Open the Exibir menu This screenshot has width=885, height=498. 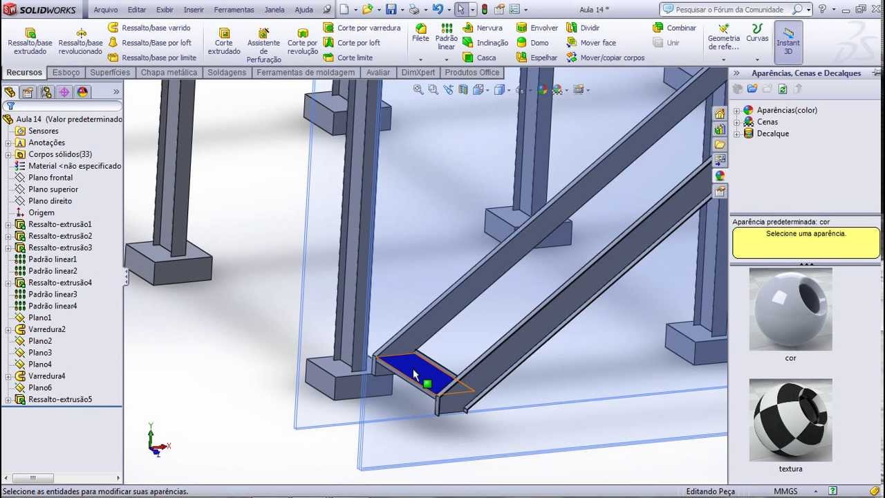(x=165, y=10)
